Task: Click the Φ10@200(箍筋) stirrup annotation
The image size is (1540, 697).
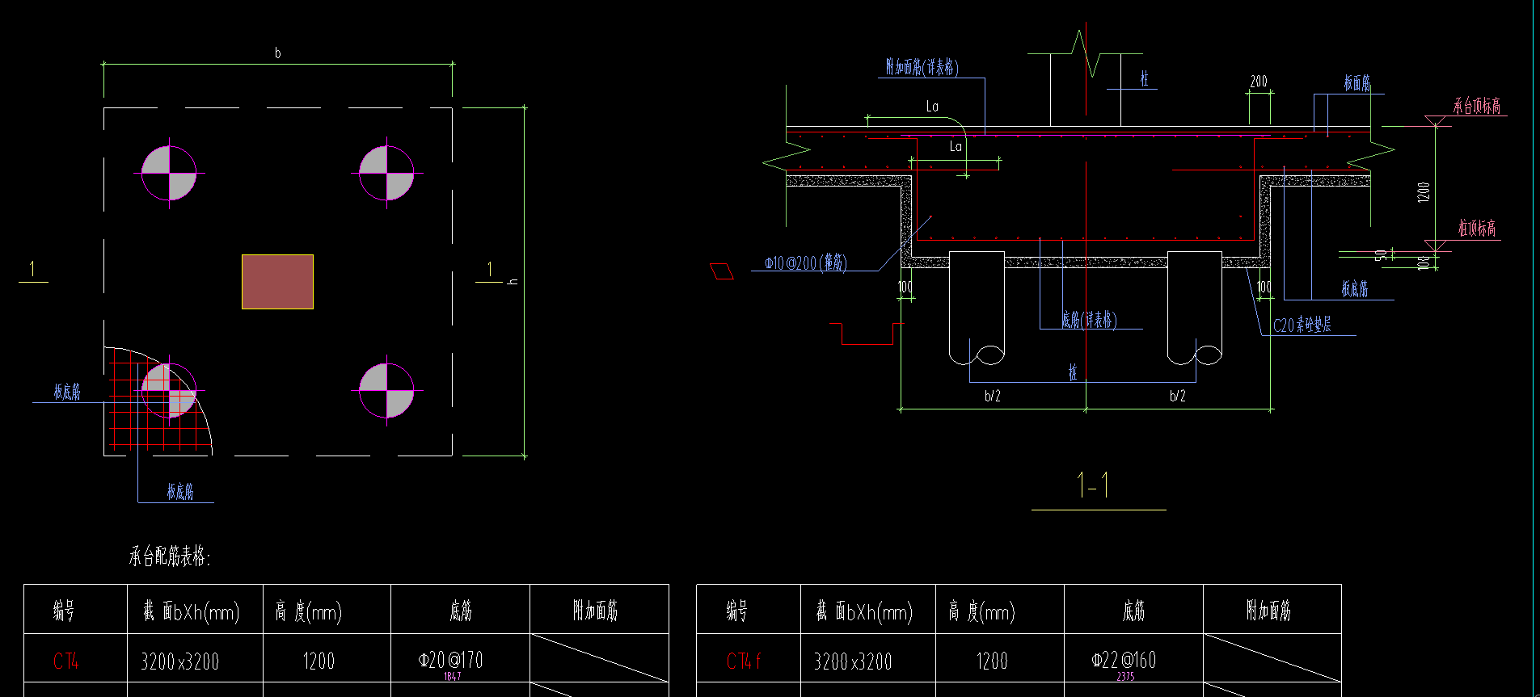Action: (x=805, y=262)
